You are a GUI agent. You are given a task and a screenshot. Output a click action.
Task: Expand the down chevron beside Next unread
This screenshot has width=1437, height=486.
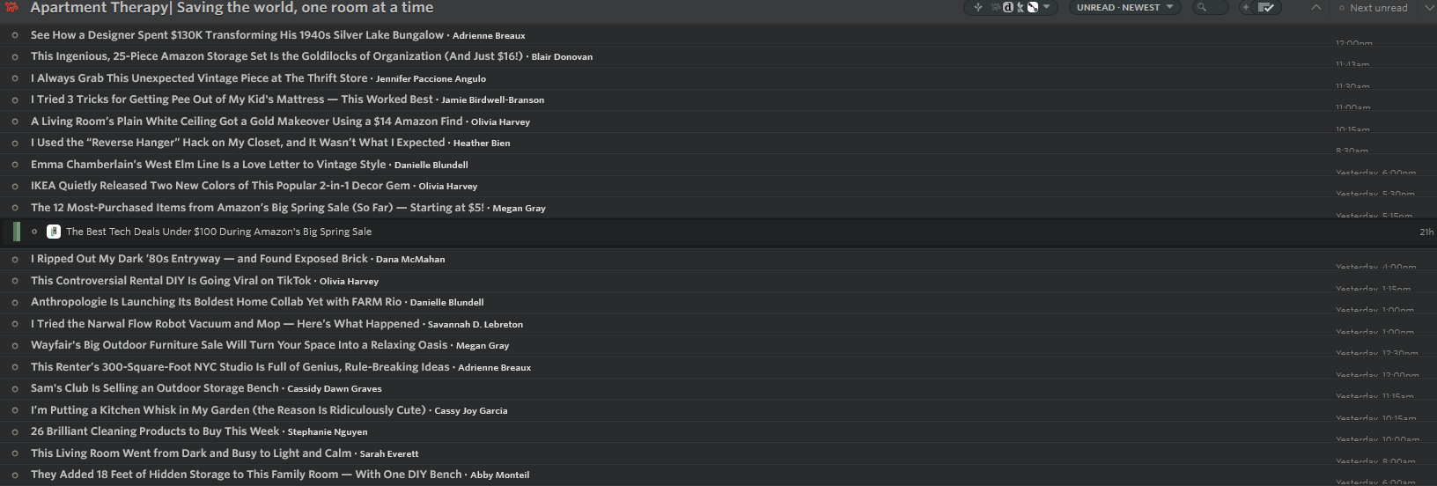click(x=1428, y=8)
